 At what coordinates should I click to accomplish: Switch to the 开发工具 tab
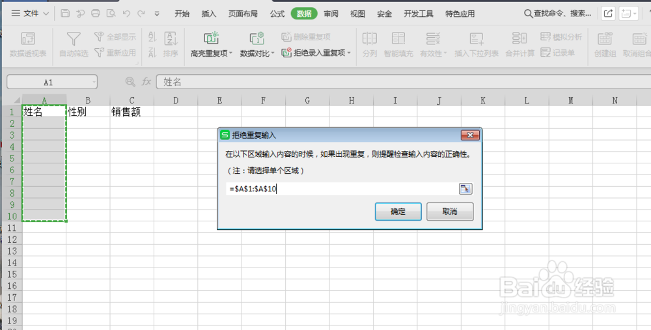coord(419,14)
